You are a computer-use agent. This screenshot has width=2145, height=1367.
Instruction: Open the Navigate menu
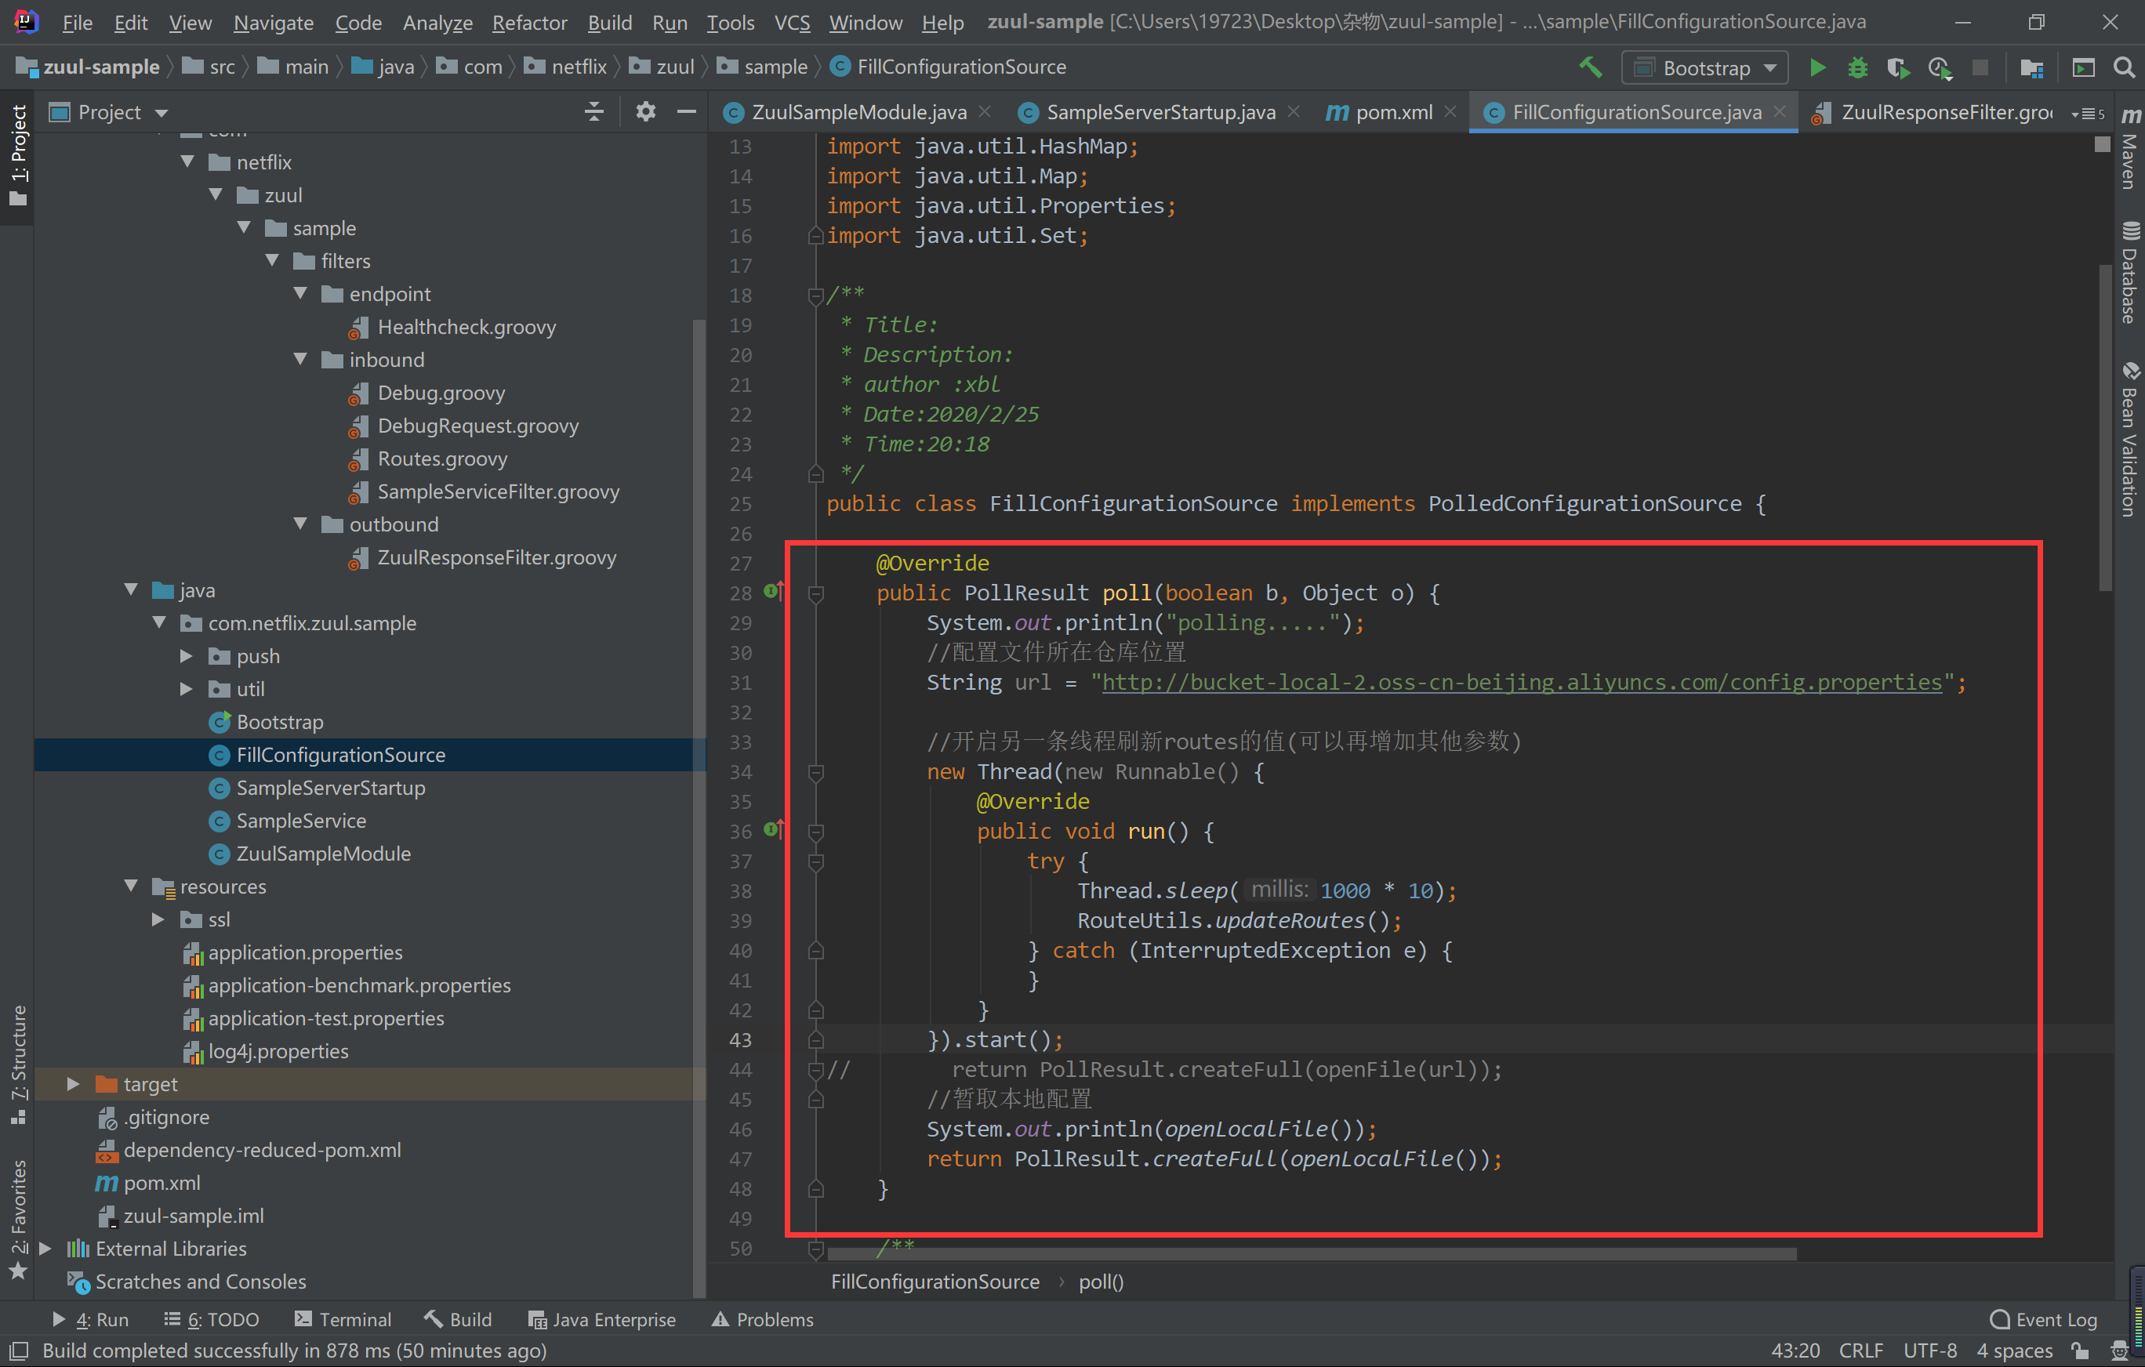tap(274, 22)
